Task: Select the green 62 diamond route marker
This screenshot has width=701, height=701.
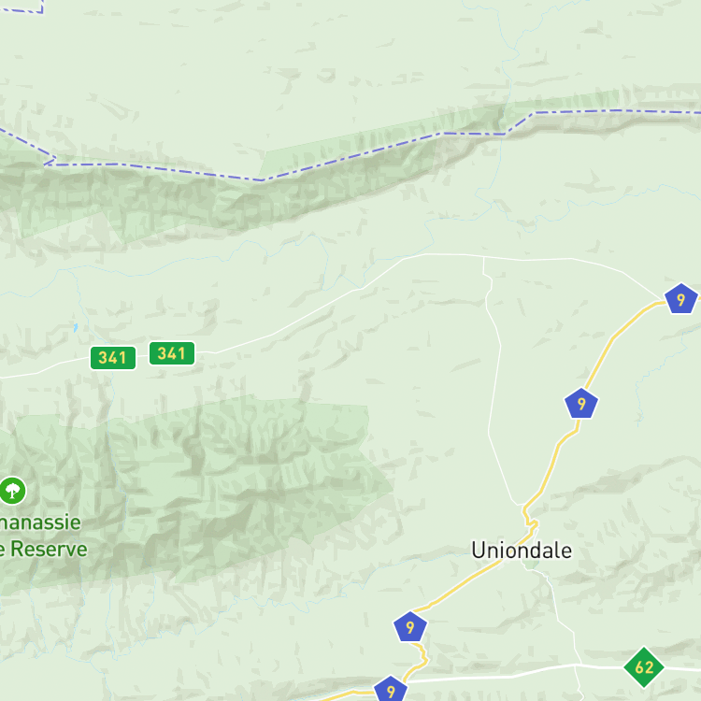Action: 644,667
